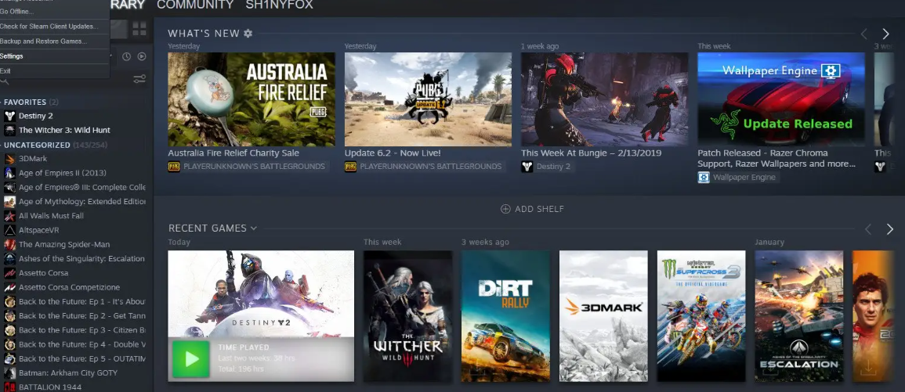
Task: Open The Witcher Wild Hunt cover
Action: (x=408, y=316)
